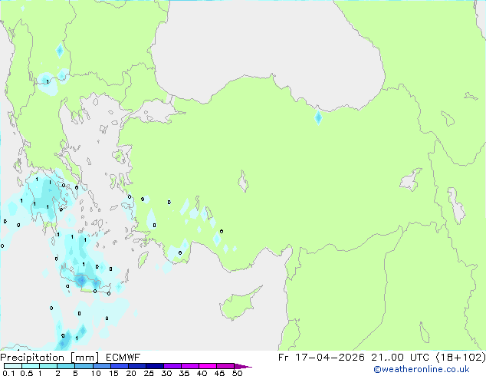Click the 0.1–0.5 mm legend swatch
This screenshot has width=486, height=376.
pyautogui.click(x=13, y=366)
